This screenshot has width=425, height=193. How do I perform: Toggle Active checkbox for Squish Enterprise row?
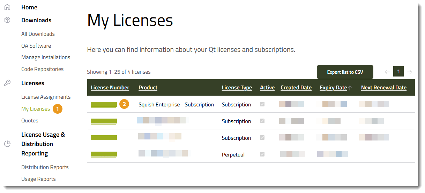pos(262,104)
